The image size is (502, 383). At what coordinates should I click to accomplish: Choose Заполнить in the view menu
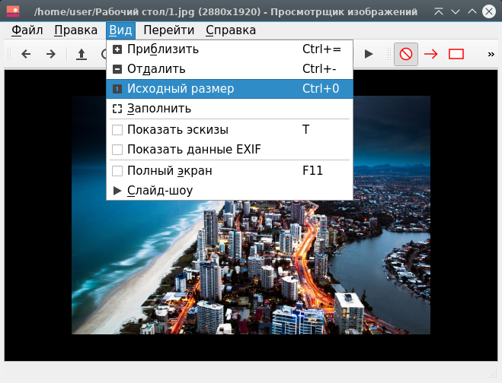pyautogui.click(x=158, y=109)
